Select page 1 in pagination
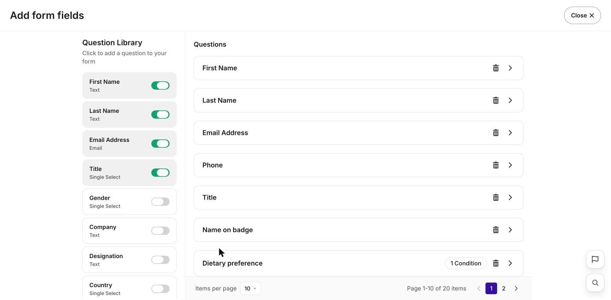Screen dimensions: 611x300 491,288
